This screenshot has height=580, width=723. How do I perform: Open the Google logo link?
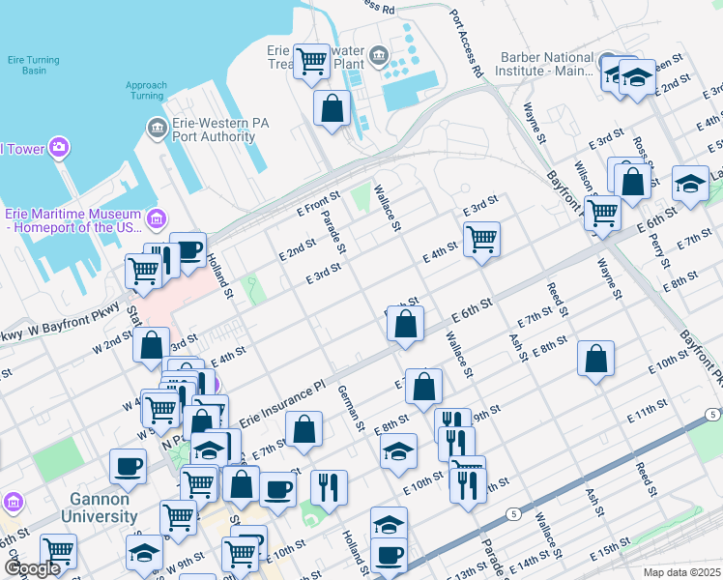pyautogui.click(x=32, y=568)
